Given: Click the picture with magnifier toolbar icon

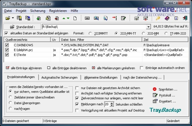Looking at the screenshot, I should coord(96,18).
